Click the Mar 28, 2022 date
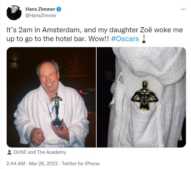The image size is (191, 169). point(43,163)
